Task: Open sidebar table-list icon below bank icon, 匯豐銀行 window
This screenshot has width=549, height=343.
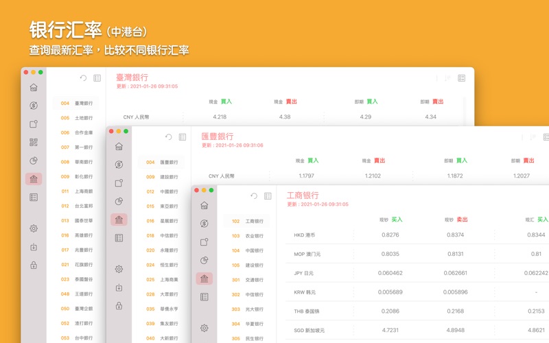Action: (119, 238)
